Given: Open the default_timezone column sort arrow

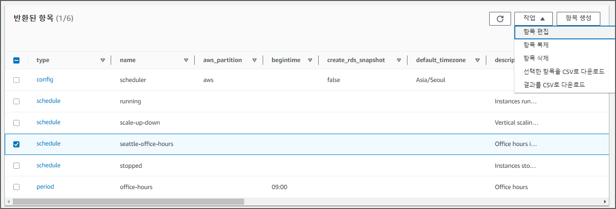Looking at the screenshot, I should tap(477, 60).
